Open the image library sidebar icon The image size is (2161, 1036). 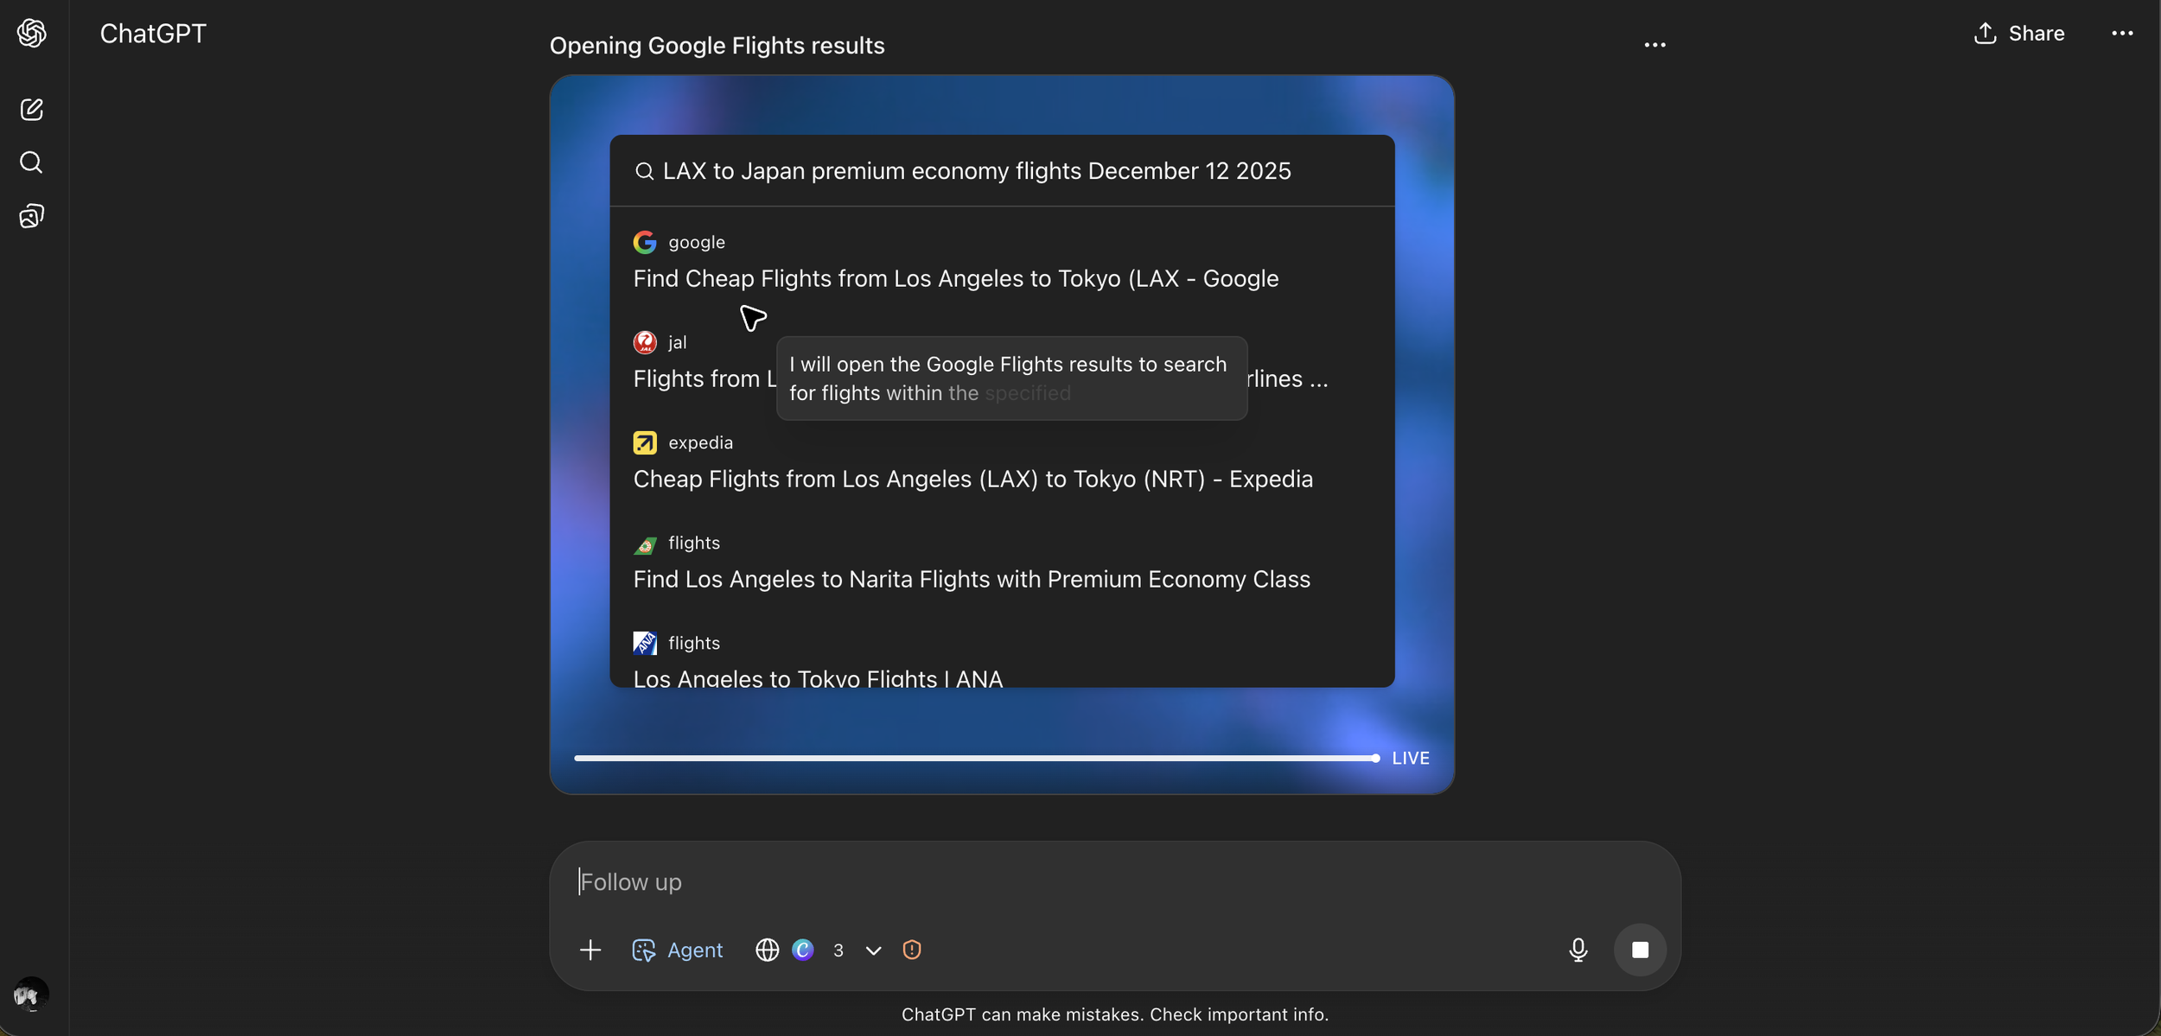click(x=31, y=216)
